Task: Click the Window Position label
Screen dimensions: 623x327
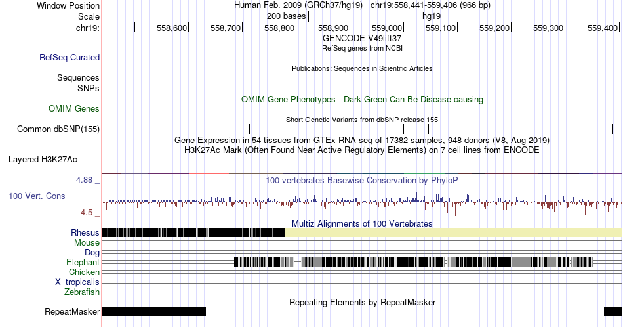Action: (68, 5)
